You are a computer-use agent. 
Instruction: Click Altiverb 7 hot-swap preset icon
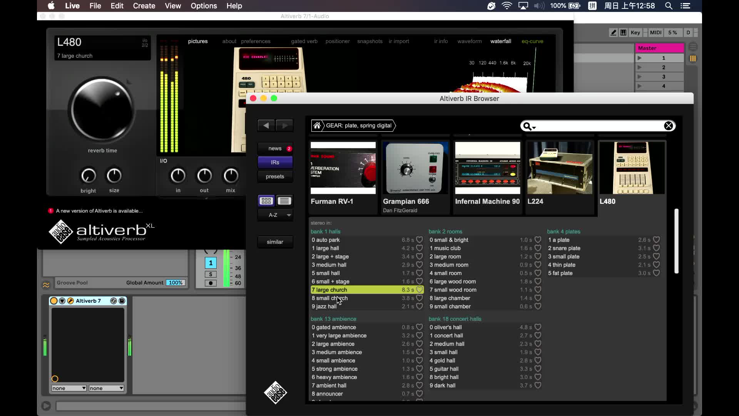114,301
